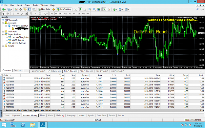Open the periodicity clock dropdown arrow
This screenshot has width=205, height=128.
(x=122, y=9)
